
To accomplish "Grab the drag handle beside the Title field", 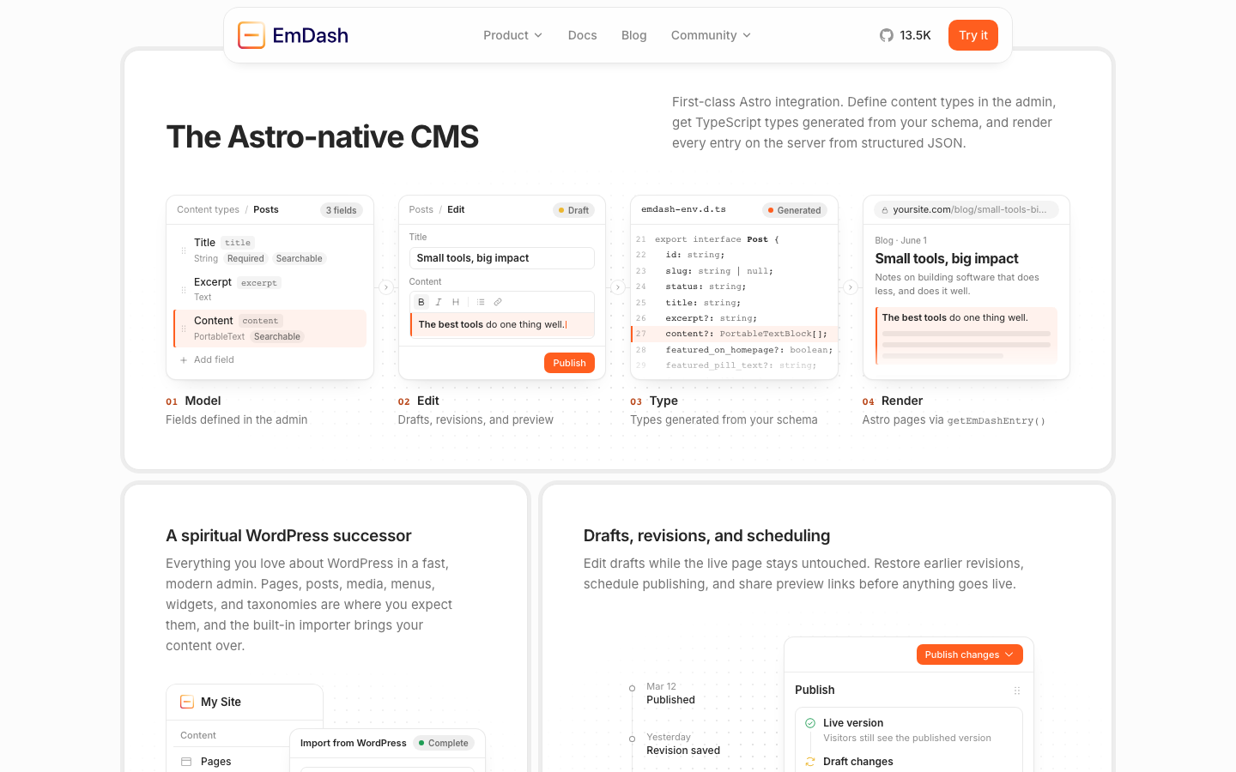I will click(184, 250).
